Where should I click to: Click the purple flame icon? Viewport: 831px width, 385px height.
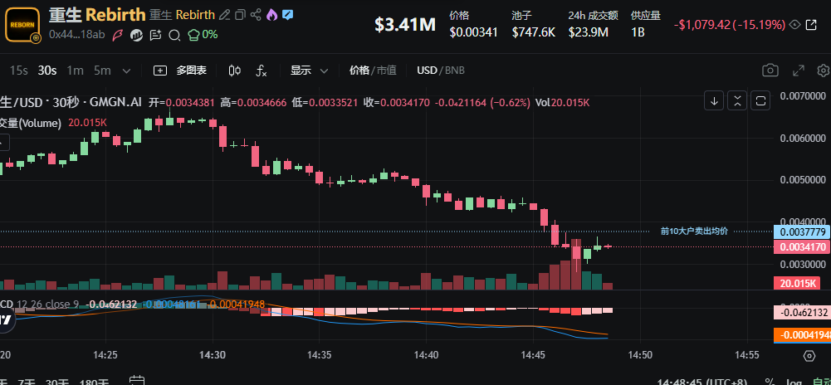pos(271,15)
